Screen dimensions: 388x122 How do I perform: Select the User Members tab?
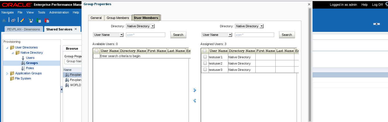(x=146, y=18)
